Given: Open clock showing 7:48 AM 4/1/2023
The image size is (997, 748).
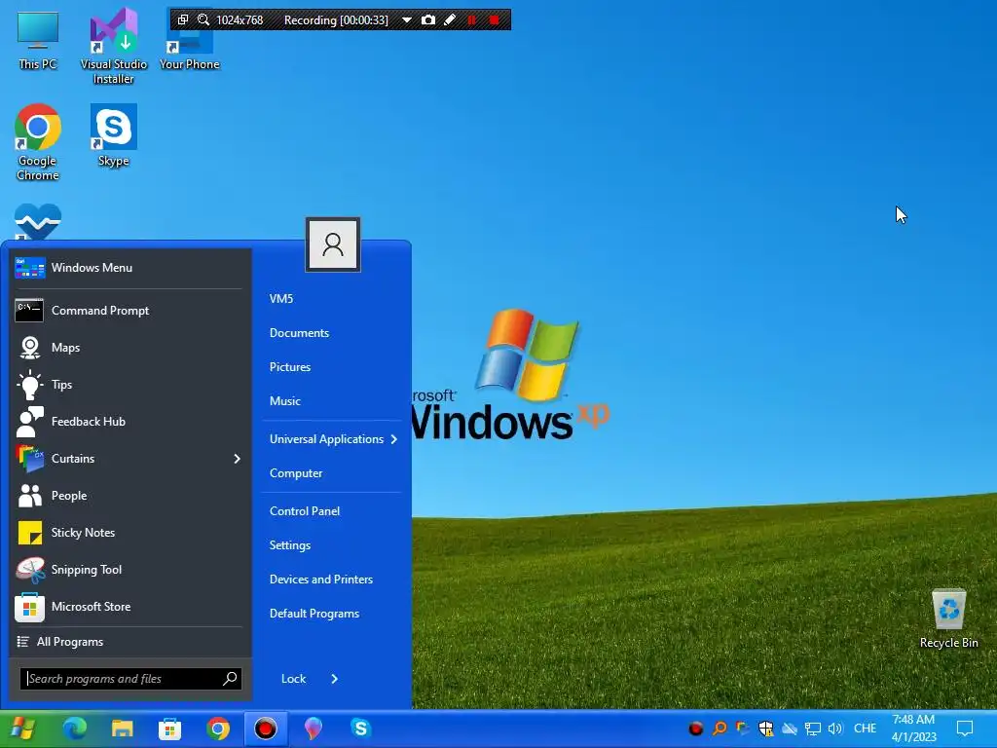Looking at the screenshot, I should coord(913,729).
